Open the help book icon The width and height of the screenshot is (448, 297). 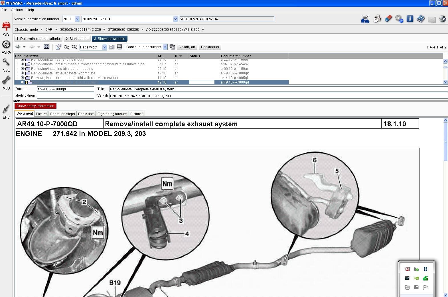(x=421, y=19)
